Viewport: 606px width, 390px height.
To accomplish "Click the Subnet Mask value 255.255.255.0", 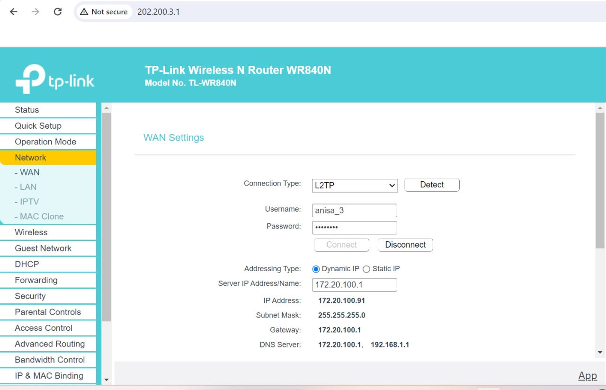I will point(341,315).
